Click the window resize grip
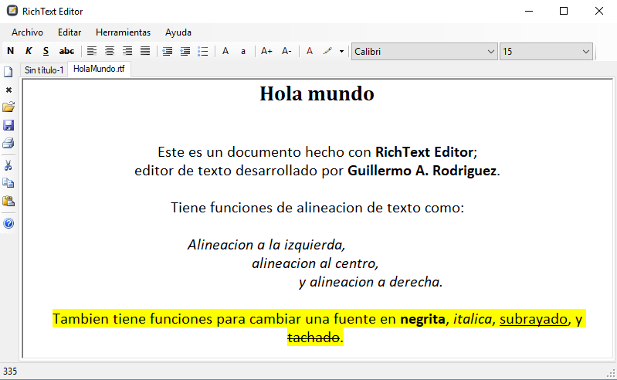The height and width of the screenshot is (380, 617). (611, 374)
